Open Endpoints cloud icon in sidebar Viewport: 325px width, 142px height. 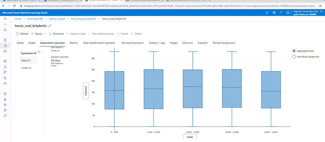[x=5, y=83]
